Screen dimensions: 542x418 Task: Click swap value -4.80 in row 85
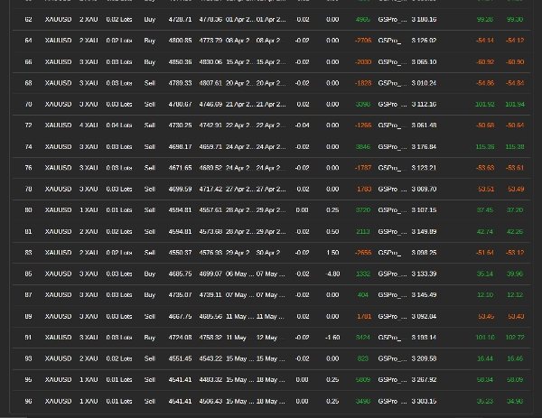point(332,274)
